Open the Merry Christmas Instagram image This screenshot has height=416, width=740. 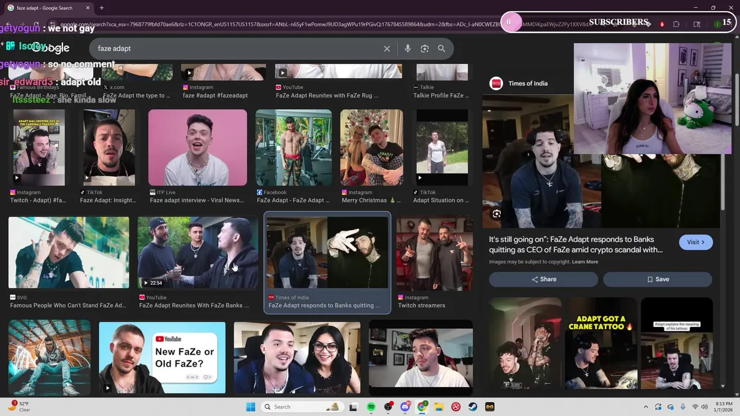372,147
